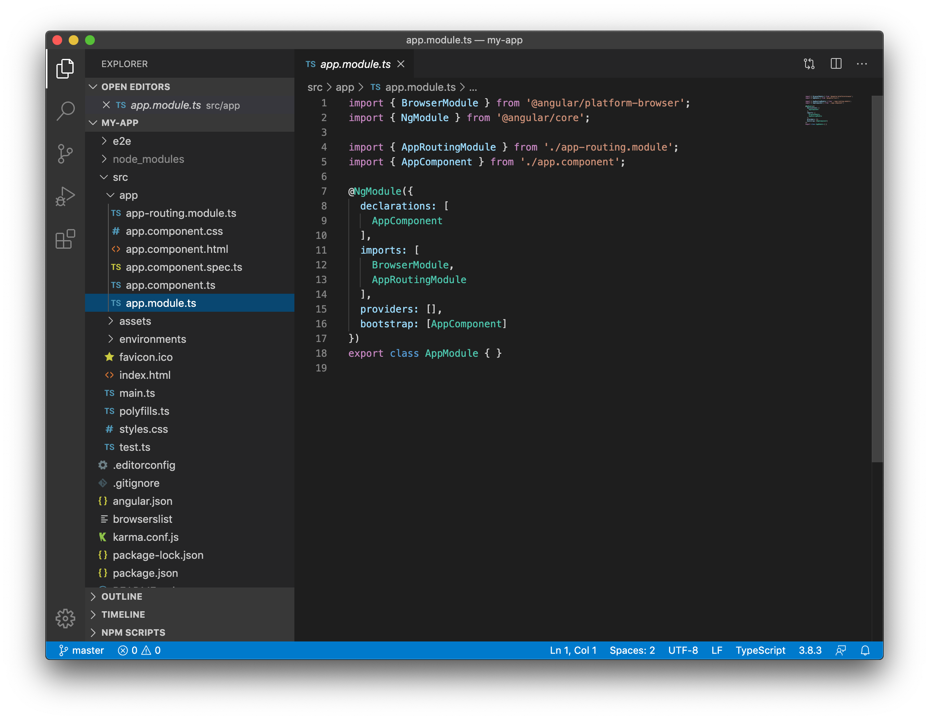Open package-lock.json file

point(190,555)
